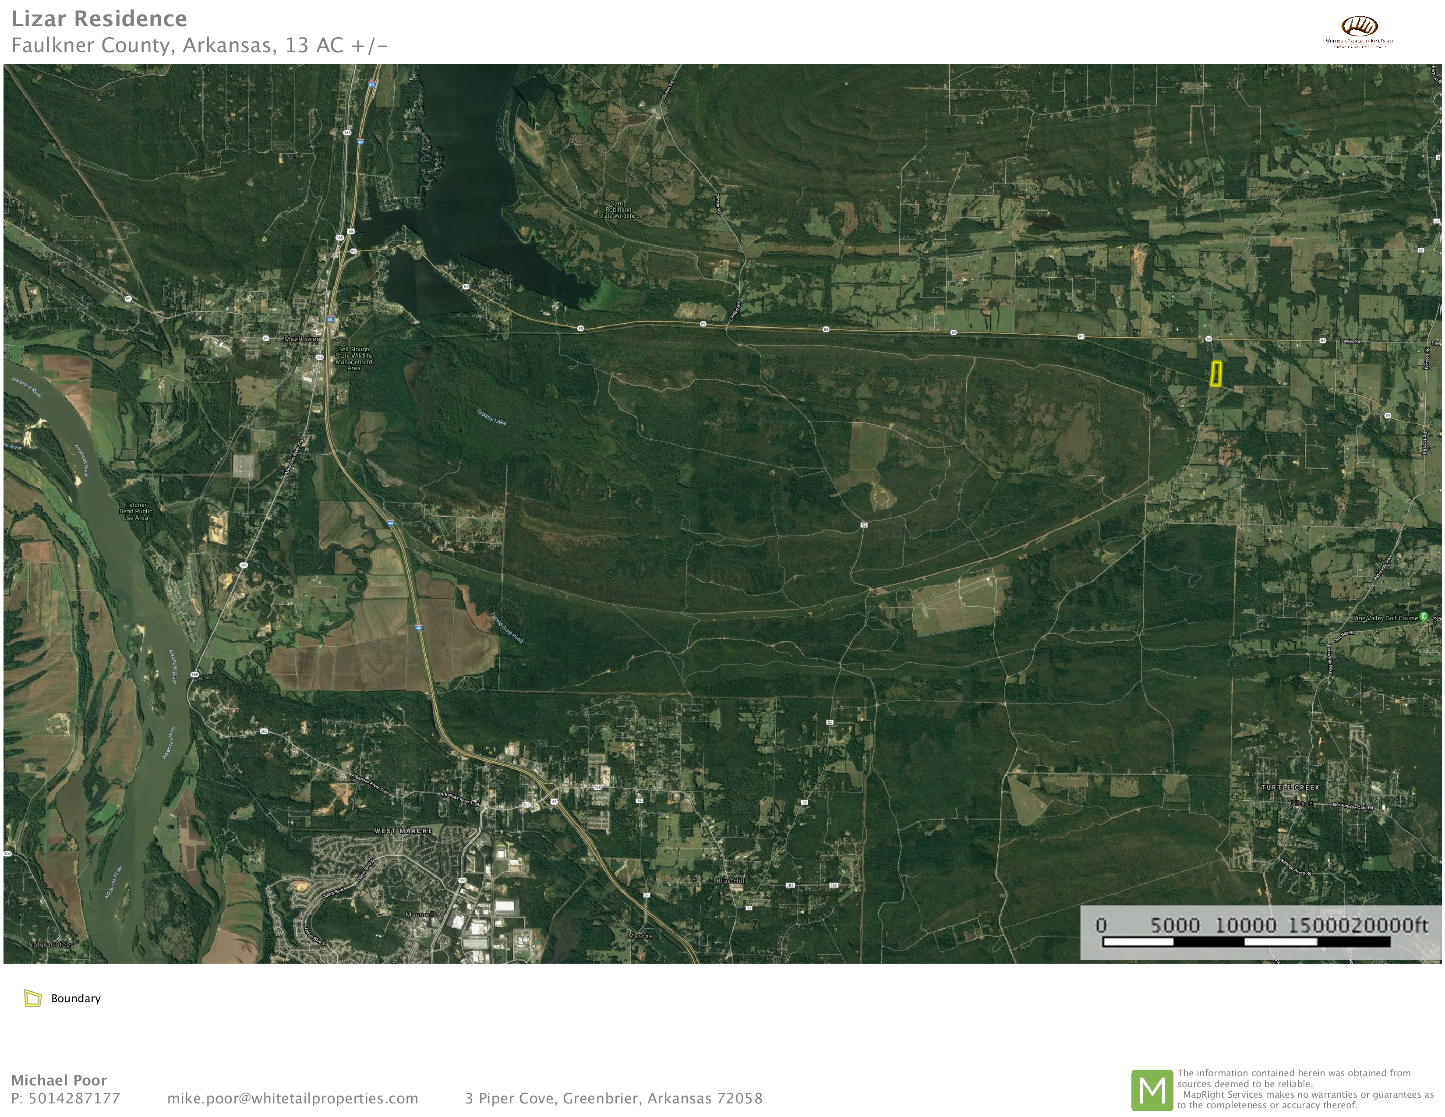
Task: Click the mike.poor@whitetailproperties.com email address
Action: (x=293, y=1099)
